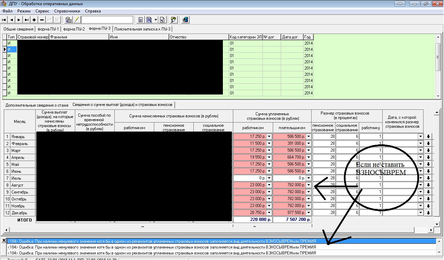The height and width of the screenshot is (260, 444).
Task: Open the Справочники menu
Action: (67, 11)
